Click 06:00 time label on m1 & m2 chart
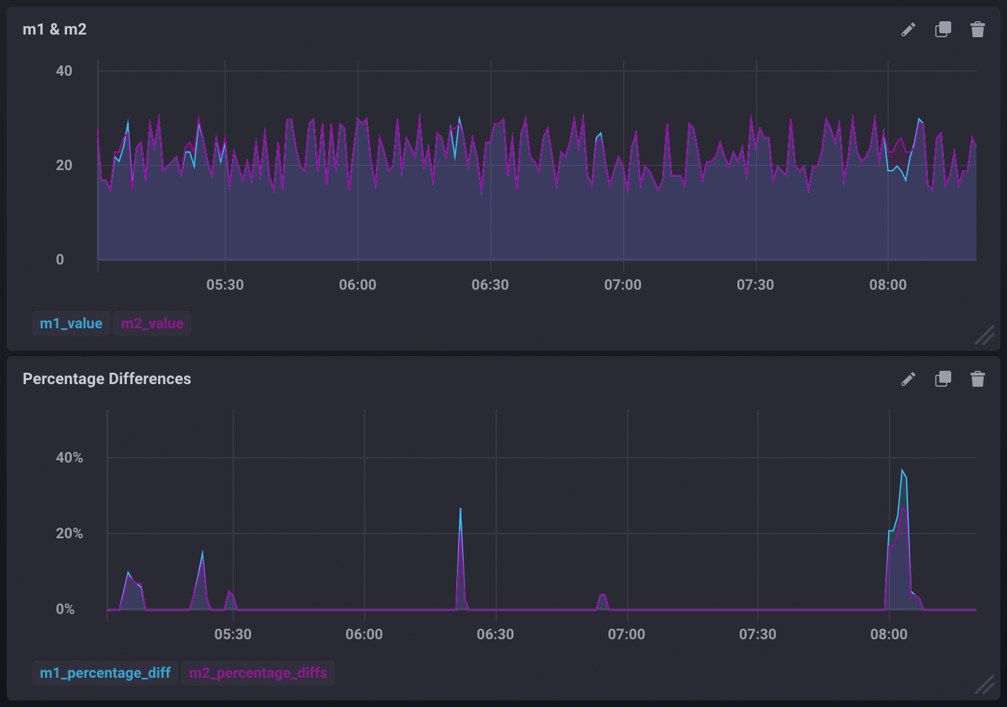This screenshot has width=1007, height=707. (357, 285)
